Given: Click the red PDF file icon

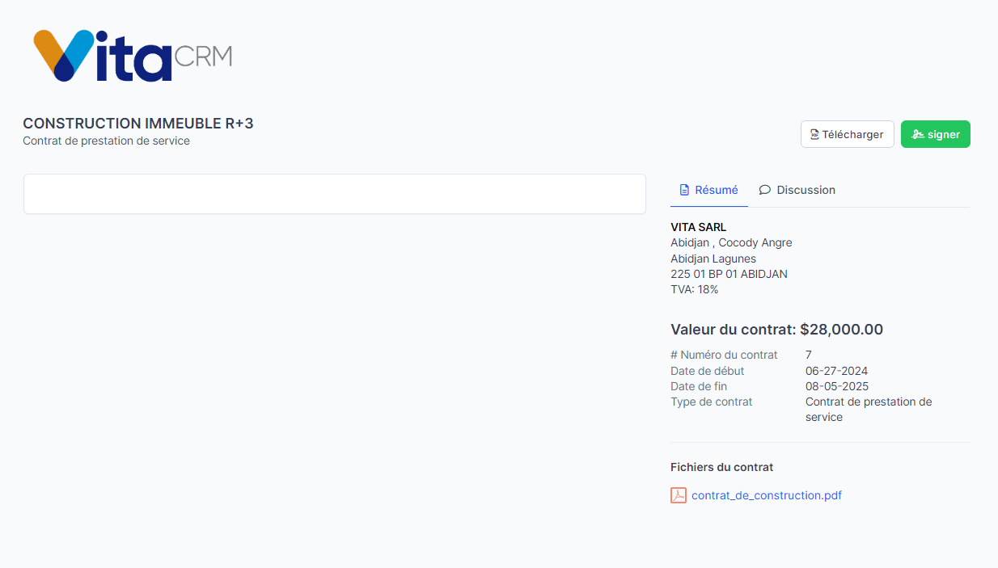Looking at the screenshot, I should [x=679, y=495].
